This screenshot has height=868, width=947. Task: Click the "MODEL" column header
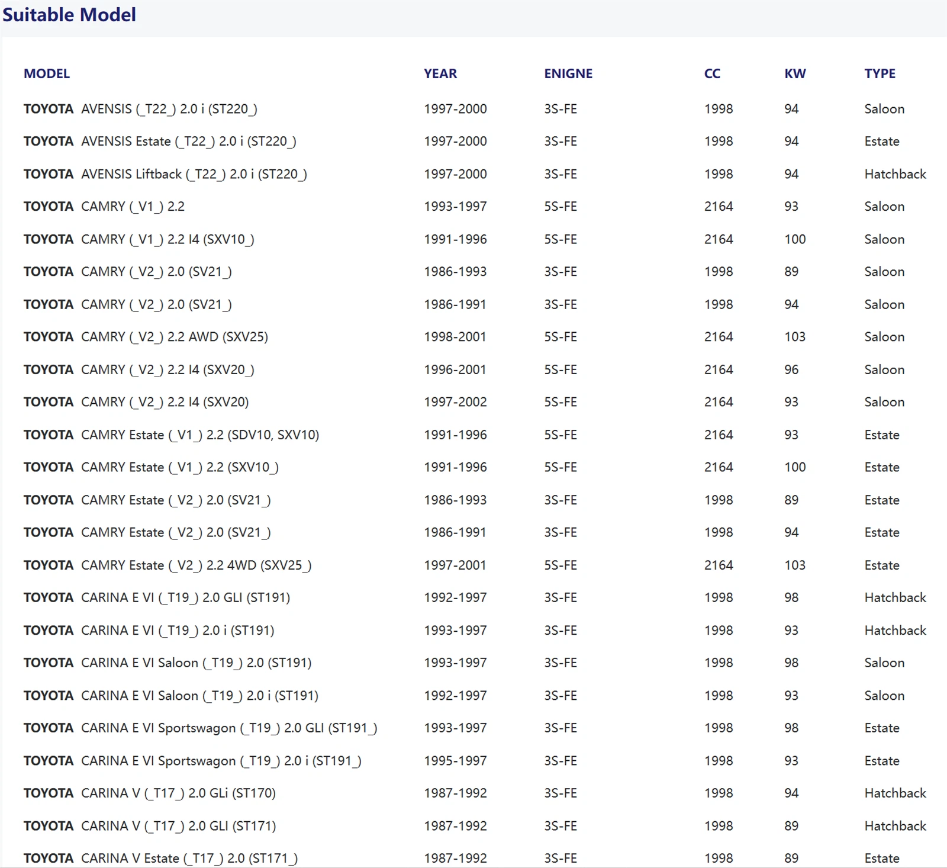point(47,74)
